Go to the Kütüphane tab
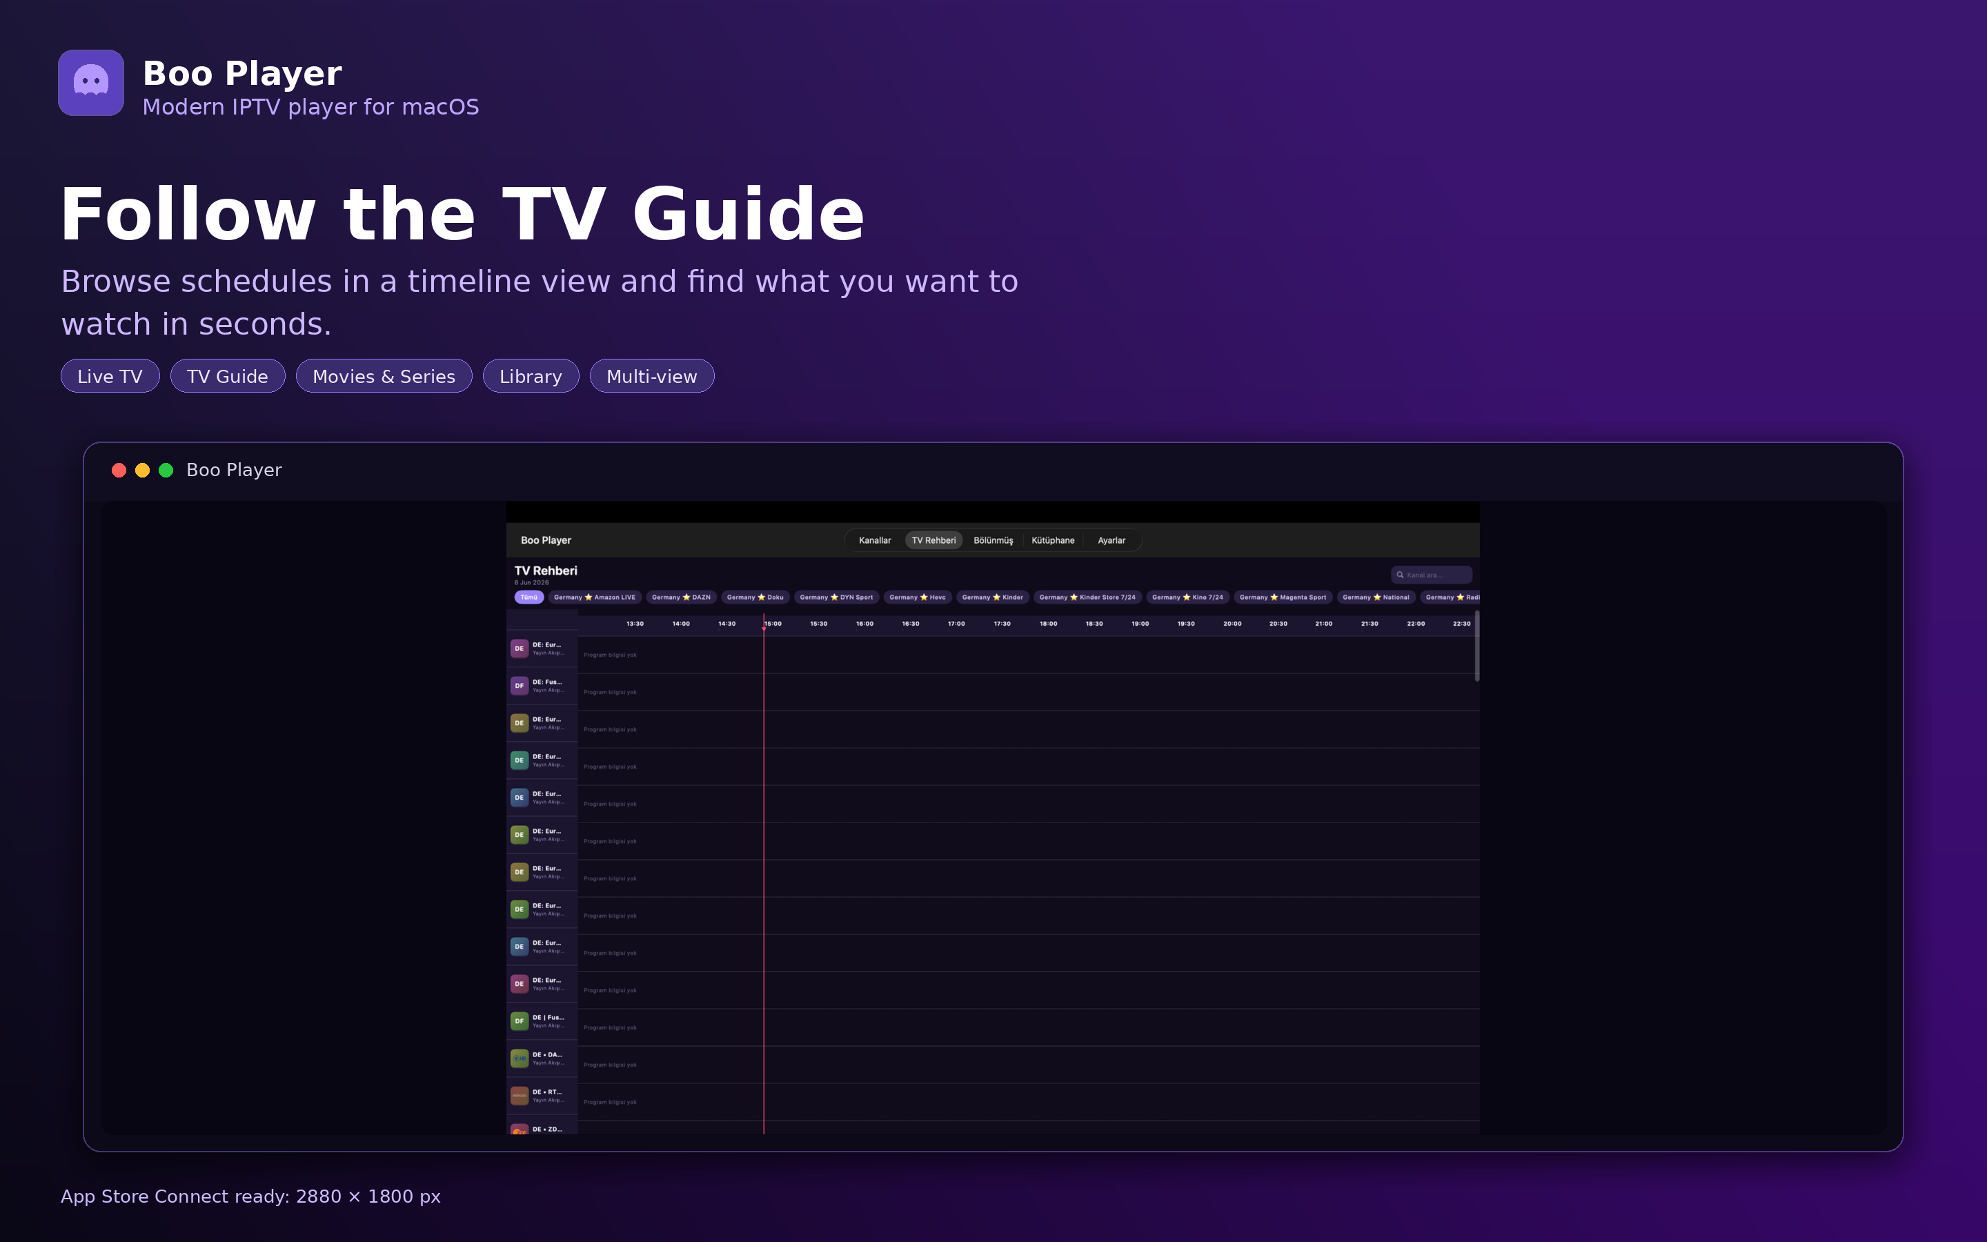1987x1242 pixels. tap(1053, 540)
